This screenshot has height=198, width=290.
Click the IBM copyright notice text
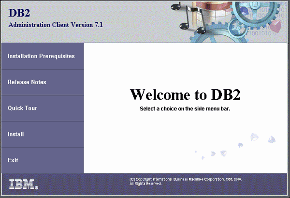(x=186, y=180)
